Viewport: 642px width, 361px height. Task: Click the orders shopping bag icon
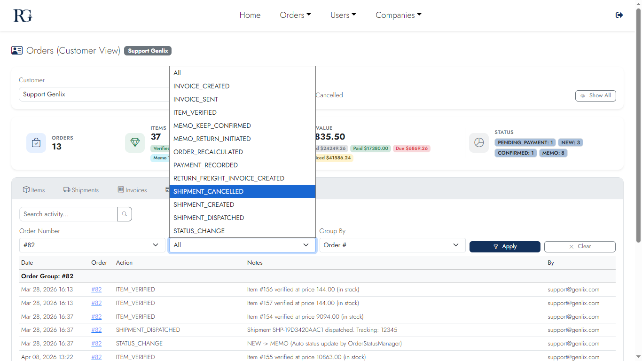pos(36,143)
